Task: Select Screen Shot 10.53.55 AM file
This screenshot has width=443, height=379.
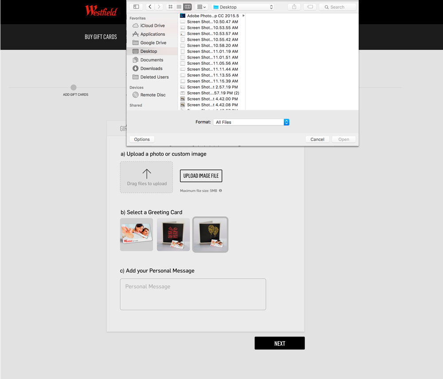Action: [x=212, y=27]
